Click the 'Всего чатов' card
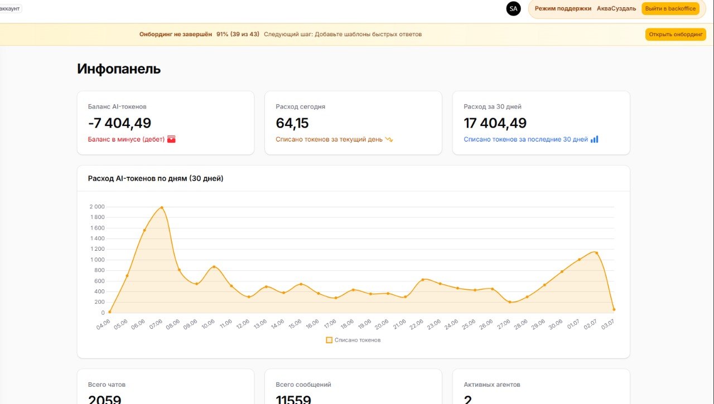The width and height of the screenshot is (714, 404). pyautogui.click(x=166, y=387)
